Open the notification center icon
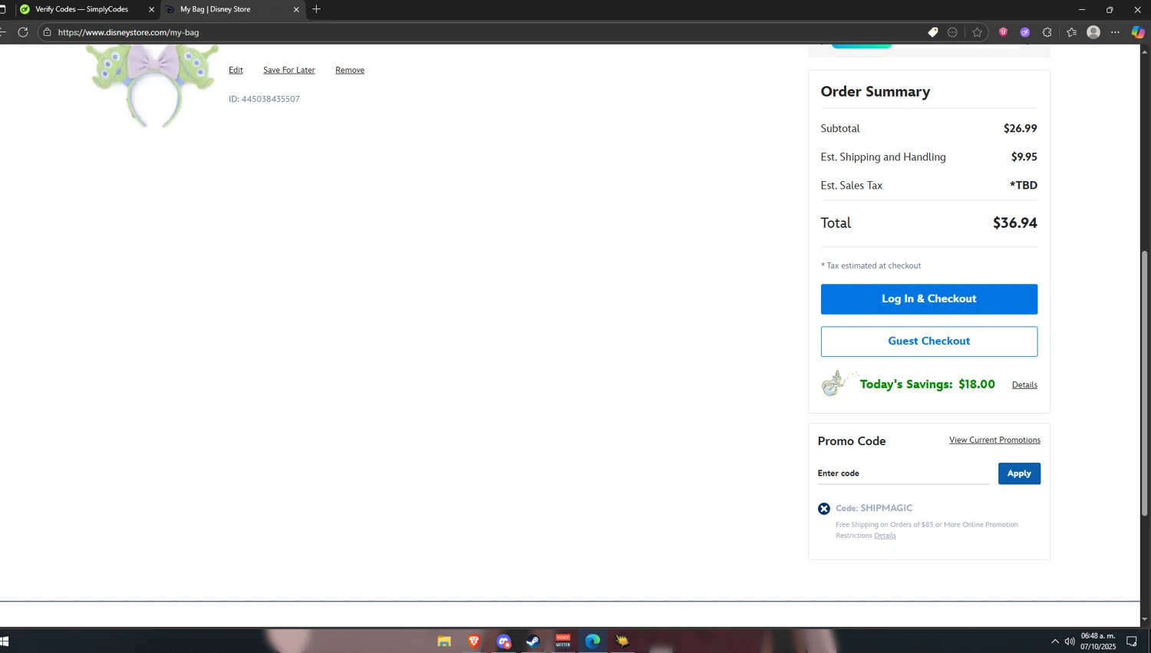Image resolution: width=1151 pixels, height=653 pixels. (x=1132, y=641)
